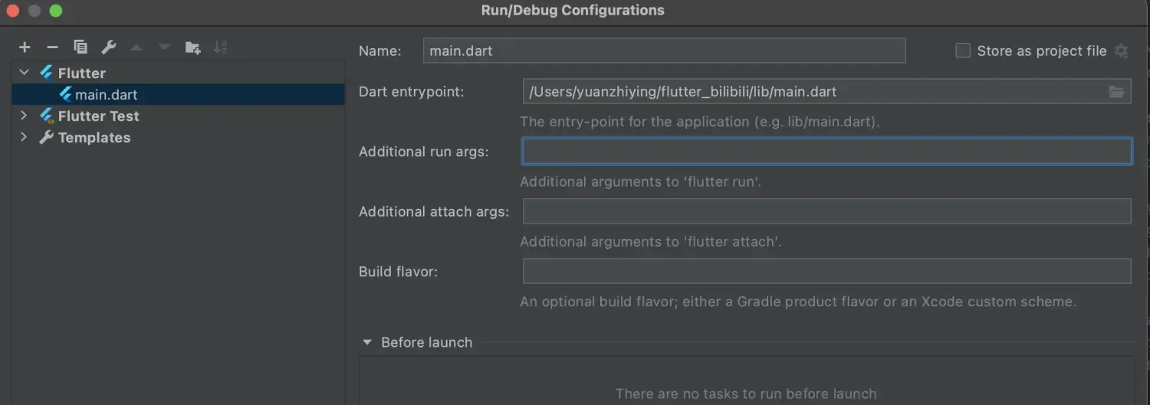Image resolution: width=1150 pixels, height=405 pixels.
Task: Click the Before launch heading text
Action: 427,342
